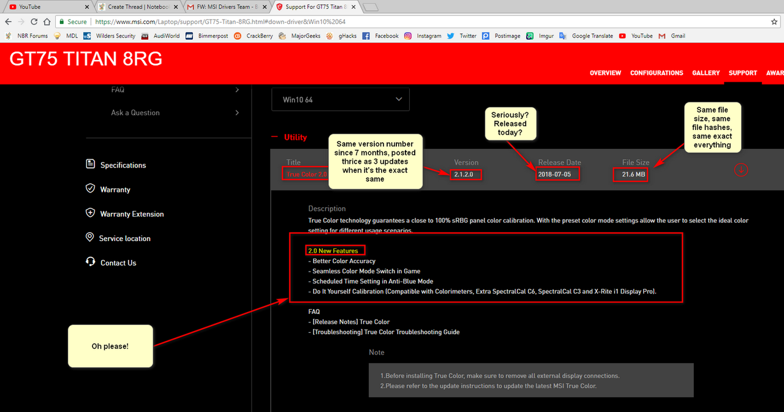Go to the GALLERY section
784x412 pixels.
click(706, 73)
